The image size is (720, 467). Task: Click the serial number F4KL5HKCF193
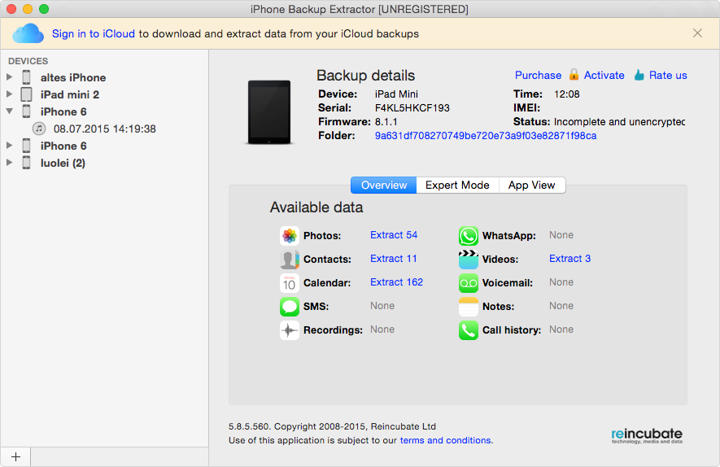click(x=412, y=108)
